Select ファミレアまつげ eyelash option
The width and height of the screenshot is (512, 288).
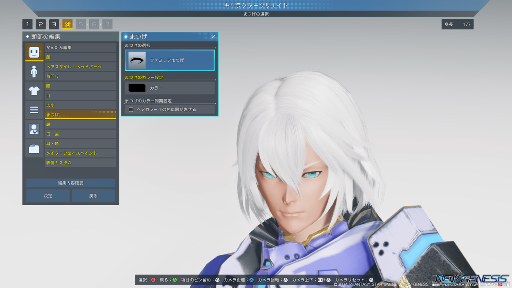170,60
